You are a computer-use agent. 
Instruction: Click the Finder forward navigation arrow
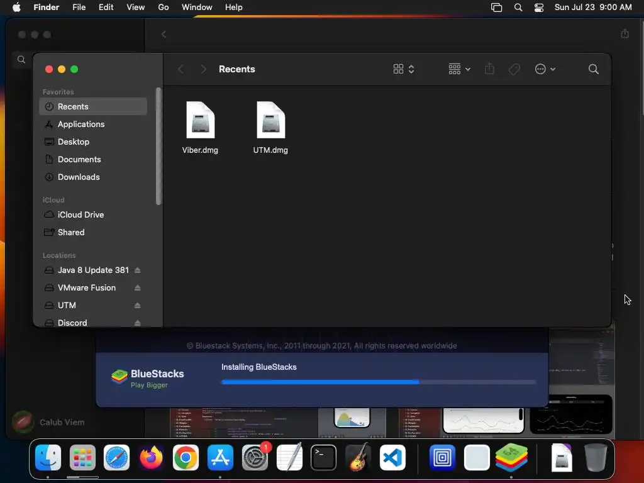click(x=203, y=69)
